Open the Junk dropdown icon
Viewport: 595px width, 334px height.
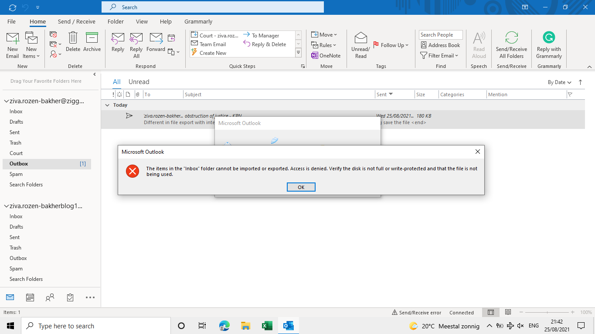[55, 54]
